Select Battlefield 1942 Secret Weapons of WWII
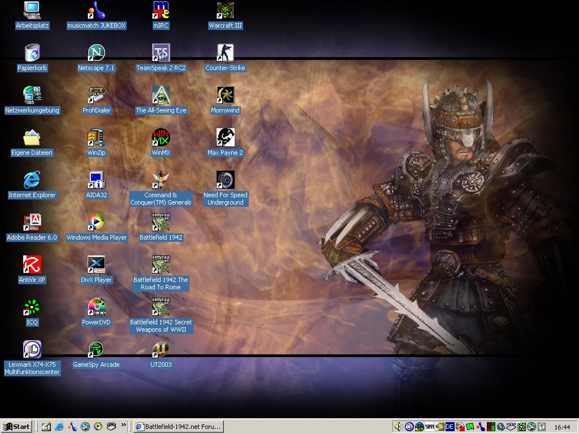Image resolution: width=579 pixels, height=434 pixels. 161,315
